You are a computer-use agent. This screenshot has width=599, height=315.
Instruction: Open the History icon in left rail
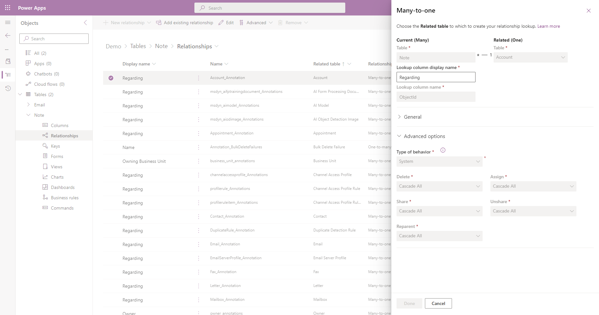tap(8, 88)
